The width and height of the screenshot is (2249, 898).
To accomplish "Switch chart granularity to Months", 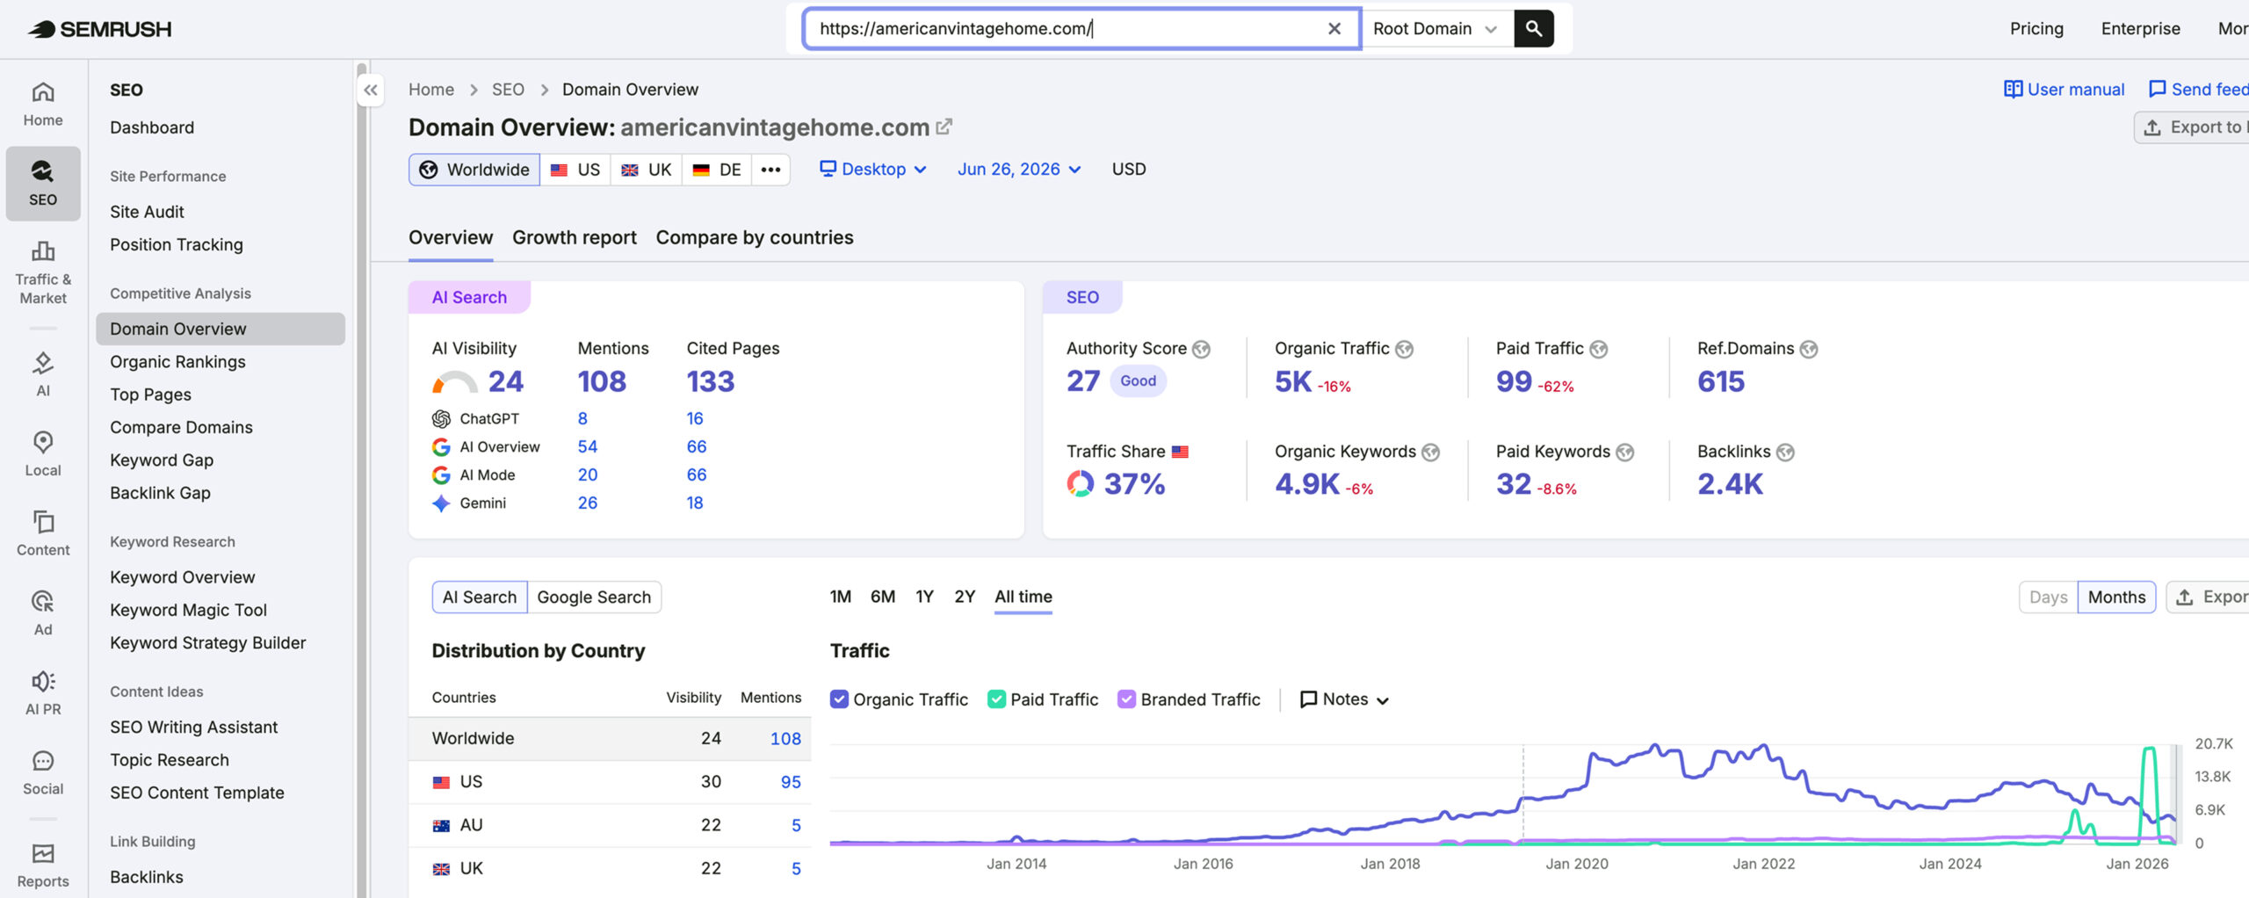I will [2116, 597].
